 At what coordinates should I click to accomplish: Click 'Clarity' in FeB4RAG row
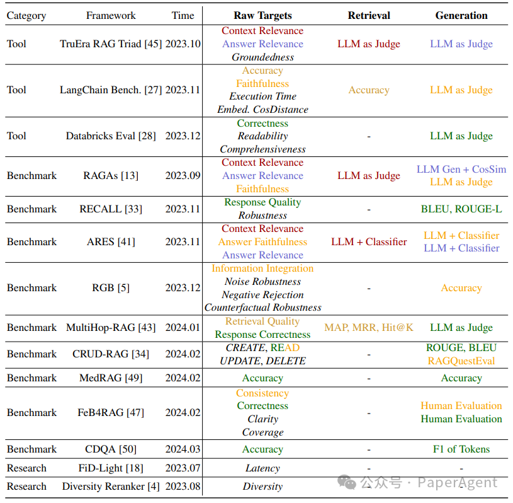[262, 419]
